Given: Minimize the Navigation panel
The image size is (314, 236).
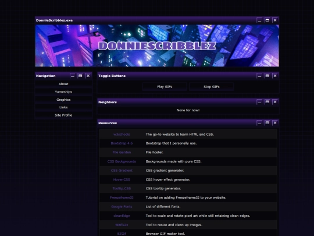Looking at the screenshot, I should click(x=73, y=76).
